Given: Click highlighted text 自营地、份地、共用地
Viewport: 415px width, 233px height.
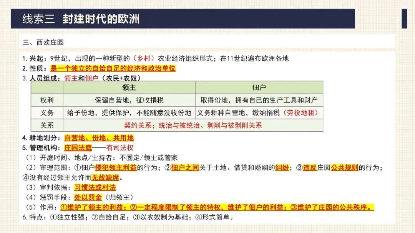Looking at the screenshot, I should point(99,138).
